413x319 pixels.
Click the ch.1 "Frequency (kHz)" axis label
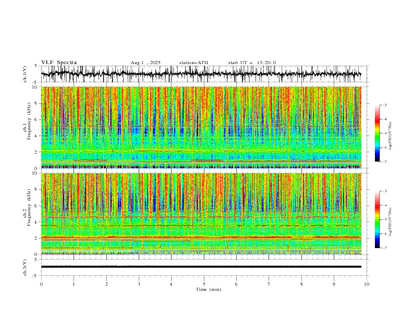29,120
